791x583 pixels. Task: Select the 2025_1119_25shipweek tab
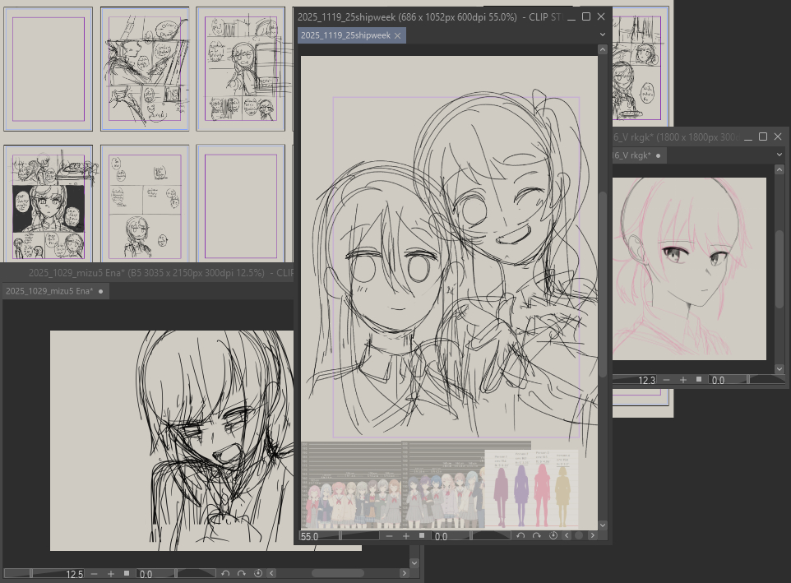345,35
